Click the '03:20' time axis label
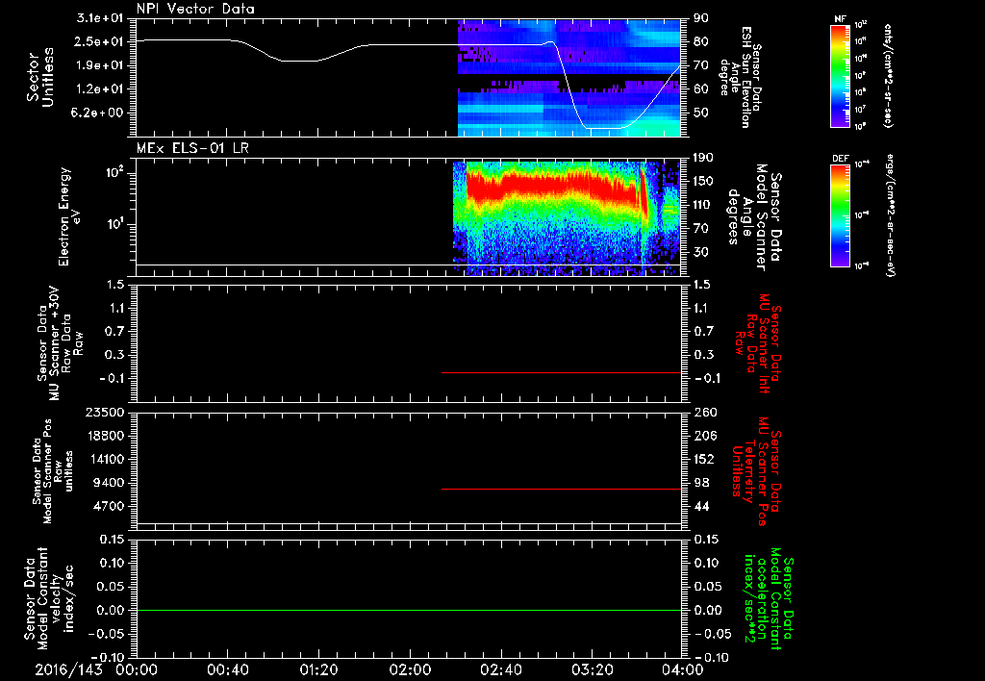985x681 pixels. pos(593,669)
